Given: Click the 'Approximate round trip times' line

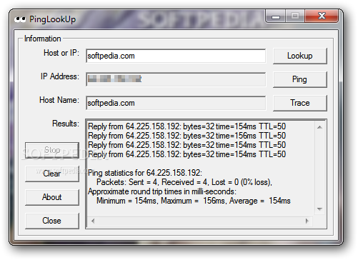Looking at the screenshot, I should [162, 191].
